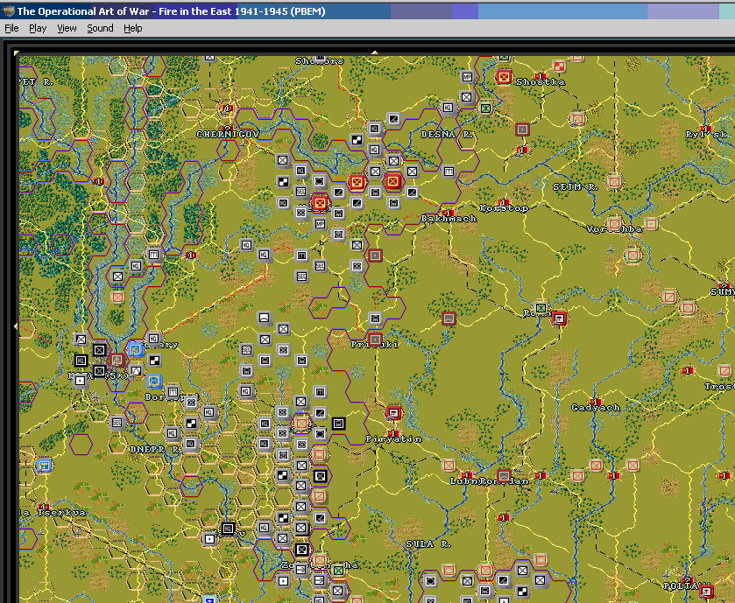The width and height of the screenshot is (735, 603).
Task: Click the SEIM R. river label
Action: tap(576, 186)
